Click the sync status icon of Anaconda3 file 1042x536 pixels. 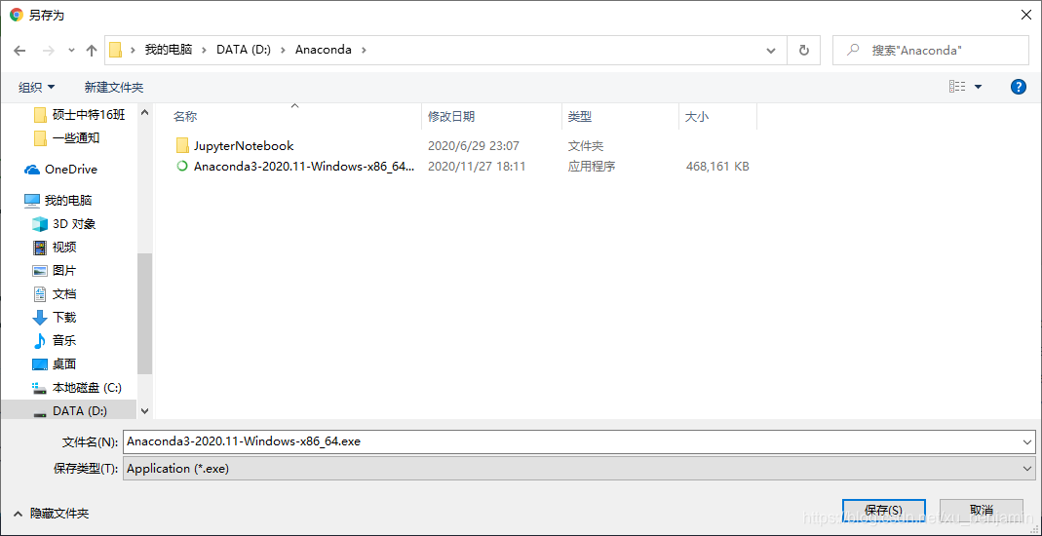182,166
